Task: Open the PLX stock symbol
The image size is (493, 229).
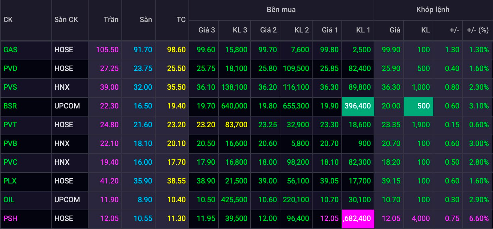Action: click(10, 181)
